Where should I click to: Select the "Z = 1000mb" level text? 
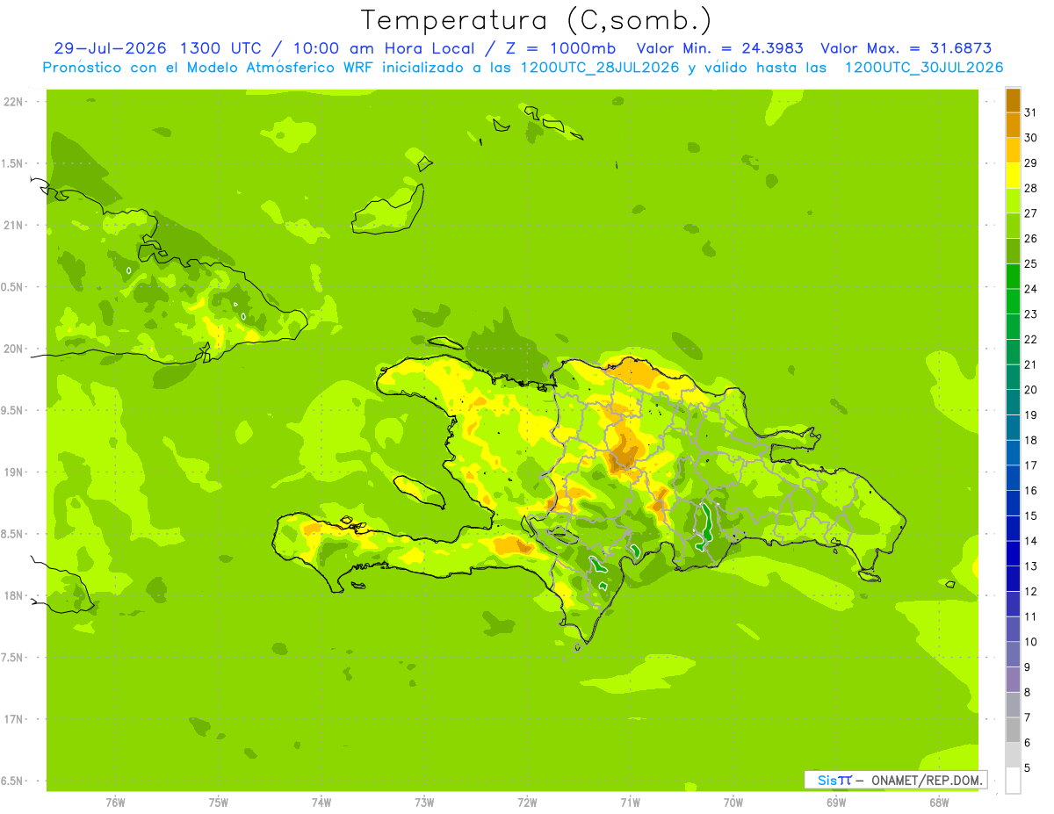coord(563,48)
